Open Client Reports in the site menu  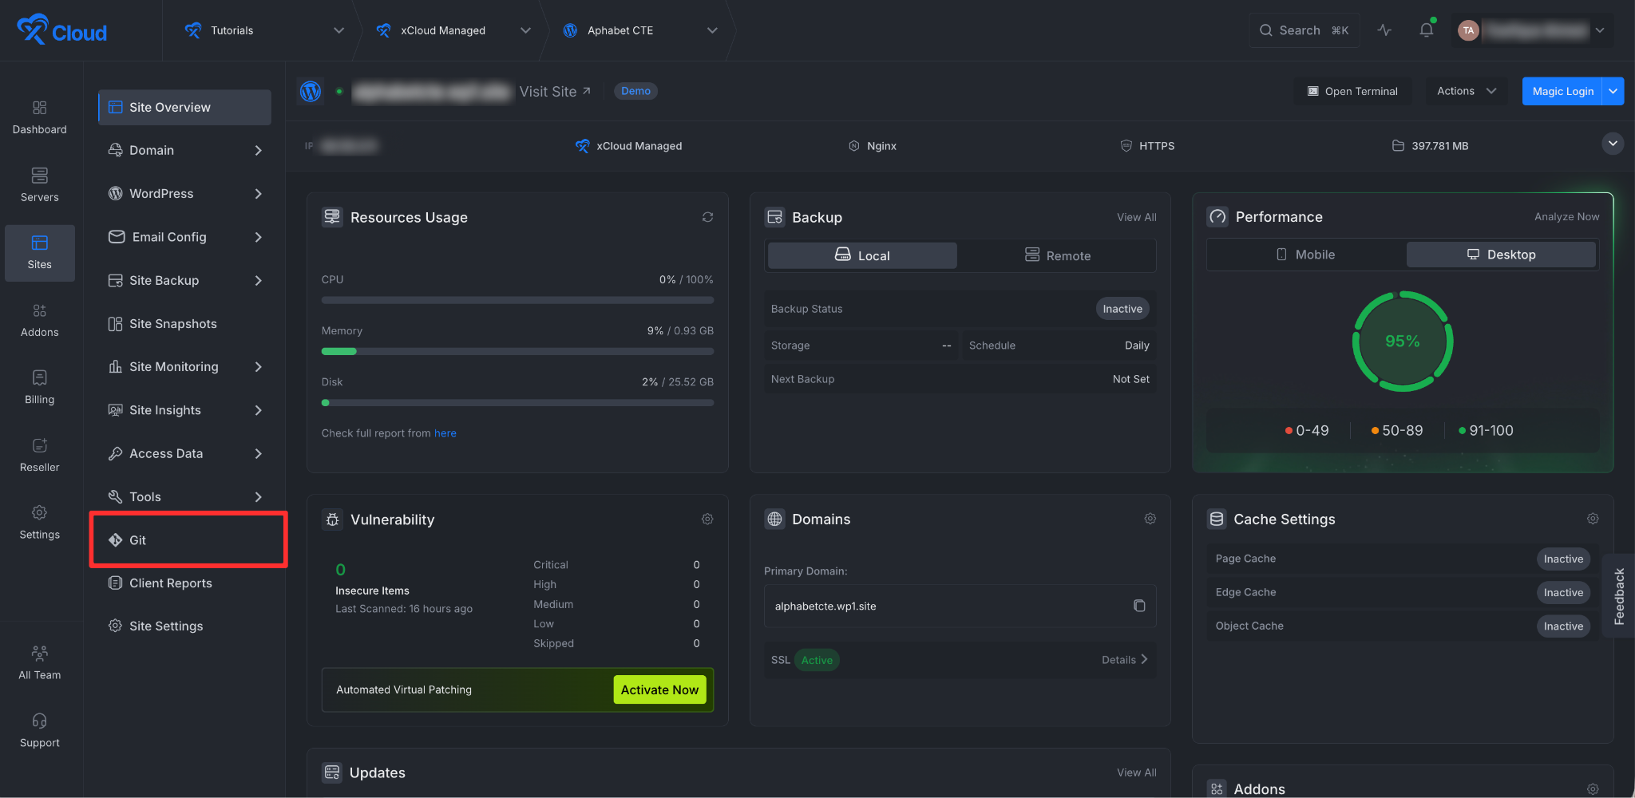184,583
